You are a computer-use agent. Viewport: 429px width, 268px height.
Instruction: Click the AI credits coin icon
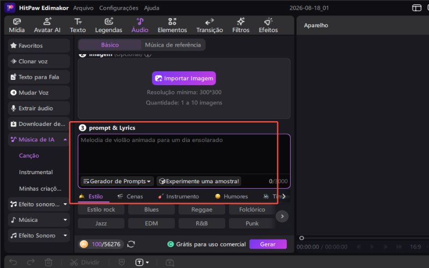(x=84, y=244)
